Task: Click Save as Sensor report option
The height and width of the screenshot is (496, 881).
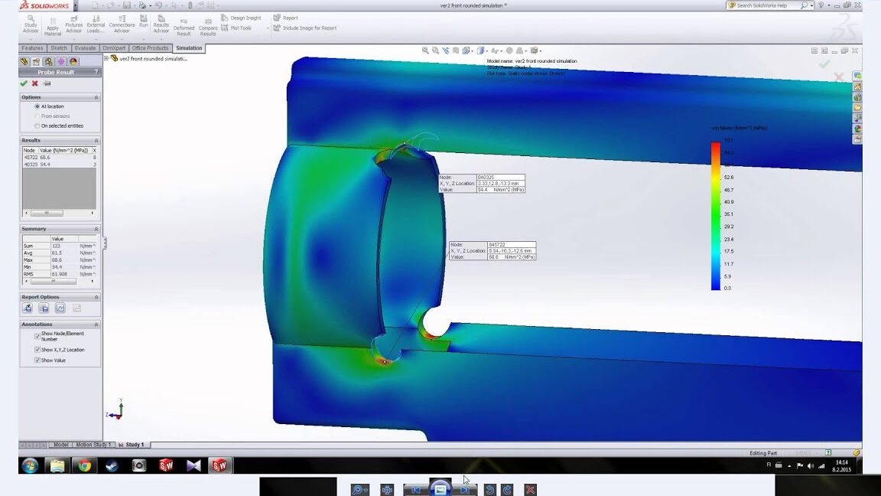Action: point(28,308)
